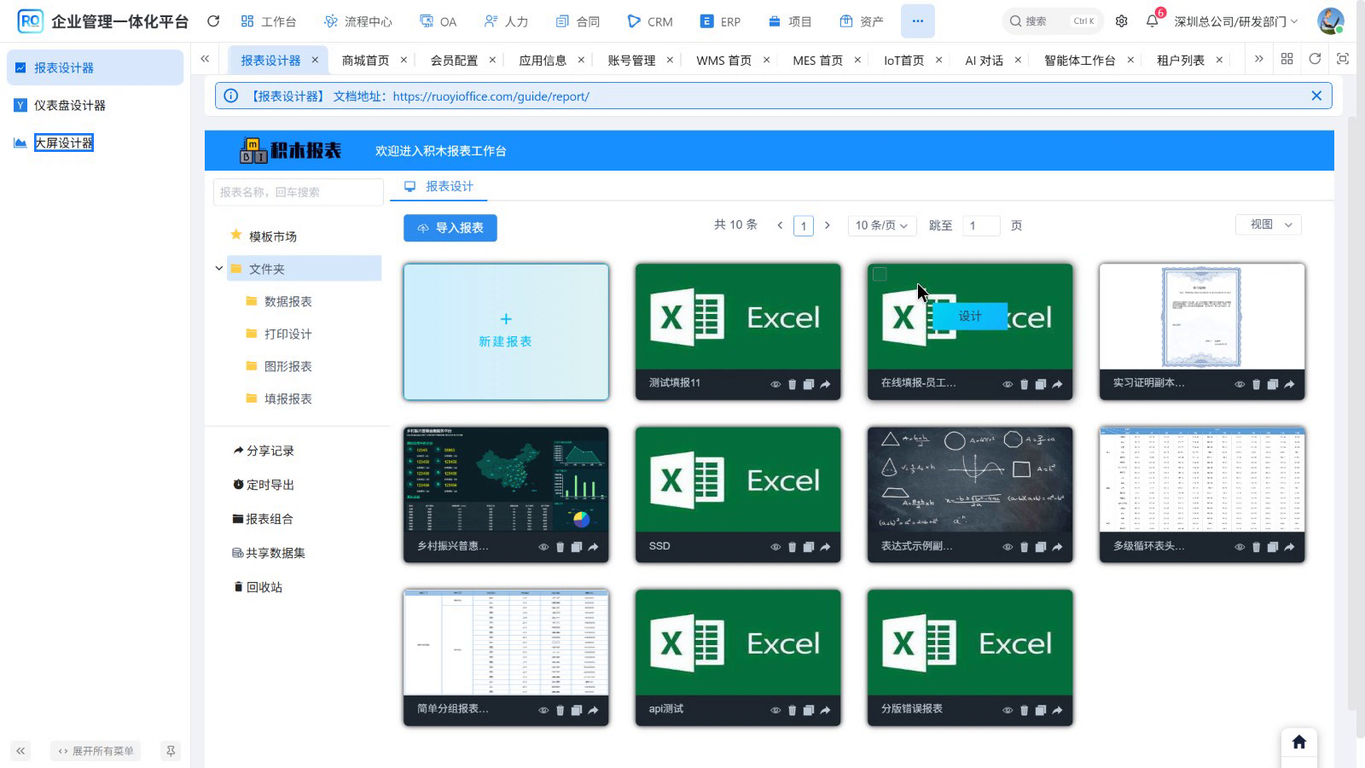1365x768 pixels.
Task: Open settings gear icon in header
Action: tap(1122, 21)
